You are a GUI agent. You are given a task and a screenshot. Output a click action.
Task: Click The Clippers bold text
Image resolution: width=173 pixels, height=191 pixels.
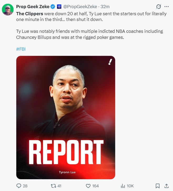point(29,14)
